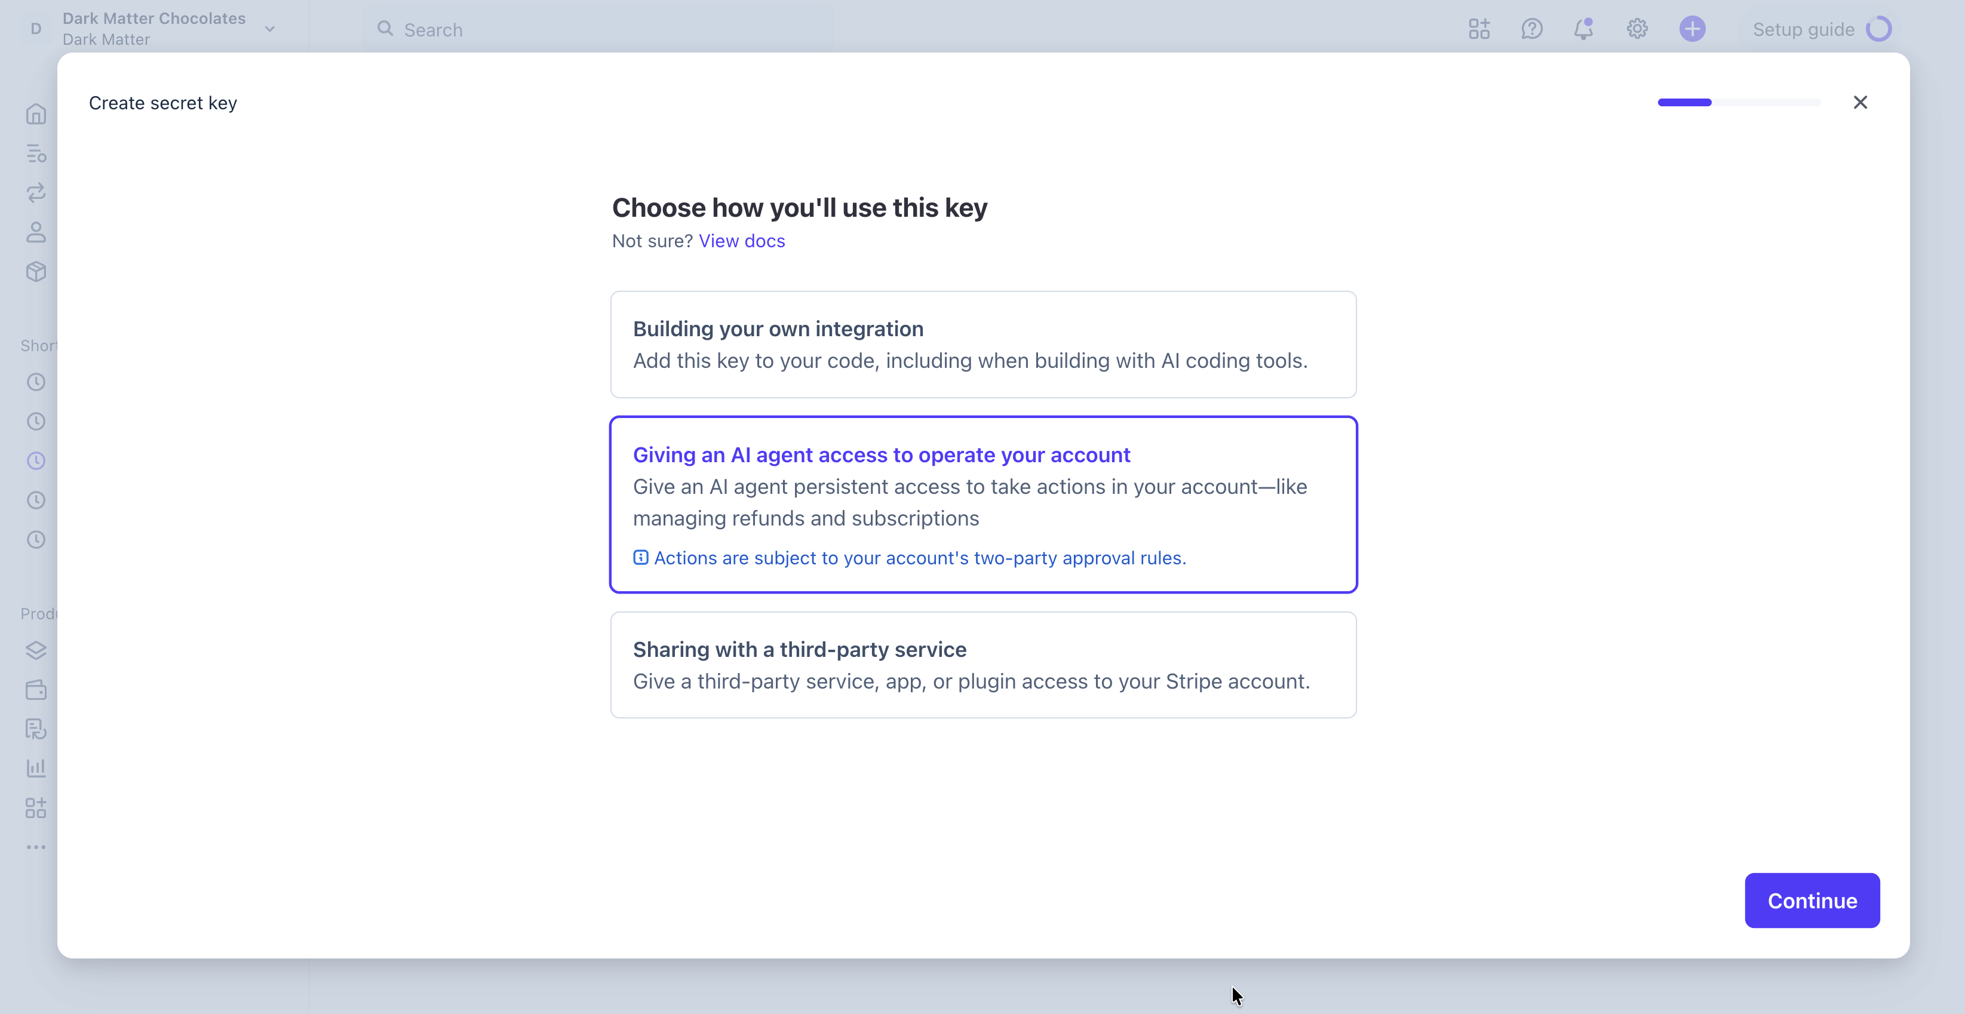The width and height of the screenshot is (1965, 1014).
Task: Click the fifth recent shortcut clock icon
Action: (x=36, y=540)
